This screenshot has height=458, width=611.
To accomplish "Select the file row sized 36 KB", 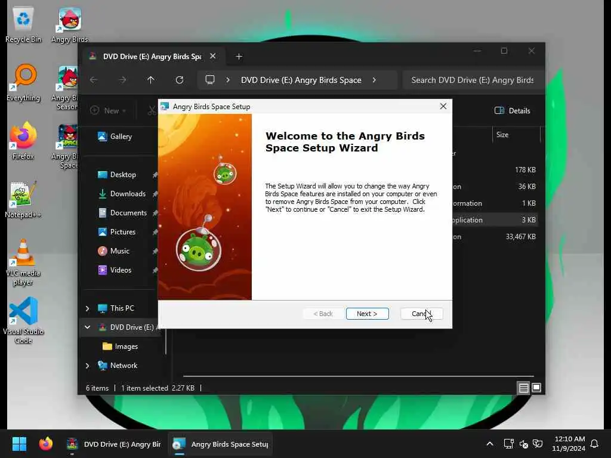I will (x=495, y=187).
